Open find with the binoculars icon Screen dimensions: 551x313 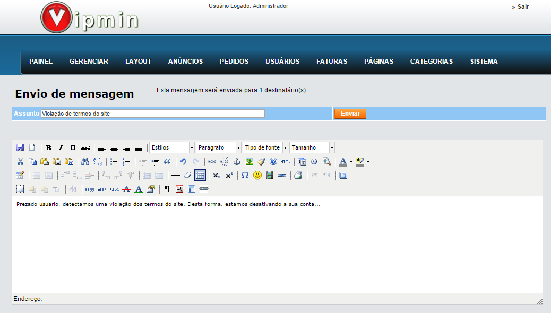tap(85, 162)
